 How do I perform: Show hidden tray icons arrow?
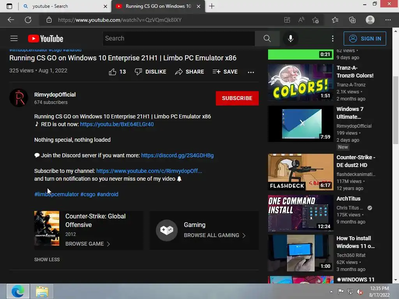coord(331,292)
